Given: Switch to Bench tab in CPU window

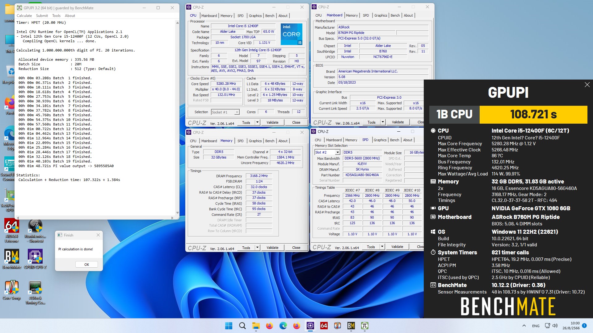Looking at the screenshot, I should pyautogui.click(x=270, y=16).
